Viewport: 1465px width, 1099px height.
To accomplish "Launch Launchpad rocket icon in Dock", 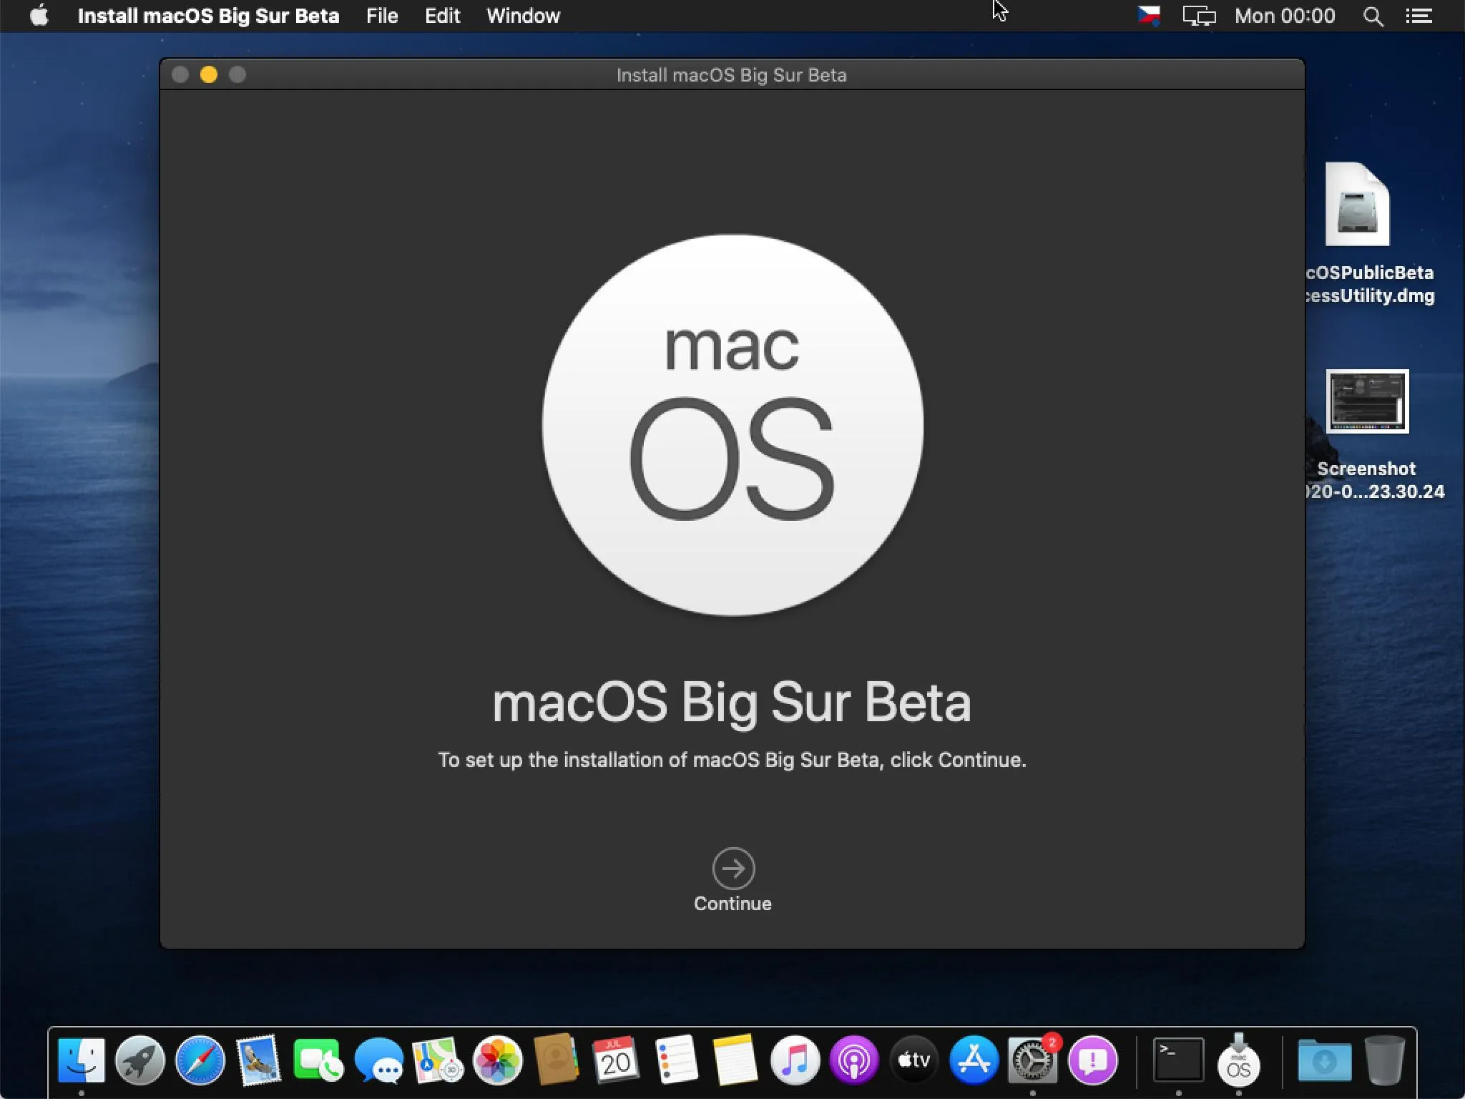I will click(140, 1060).
